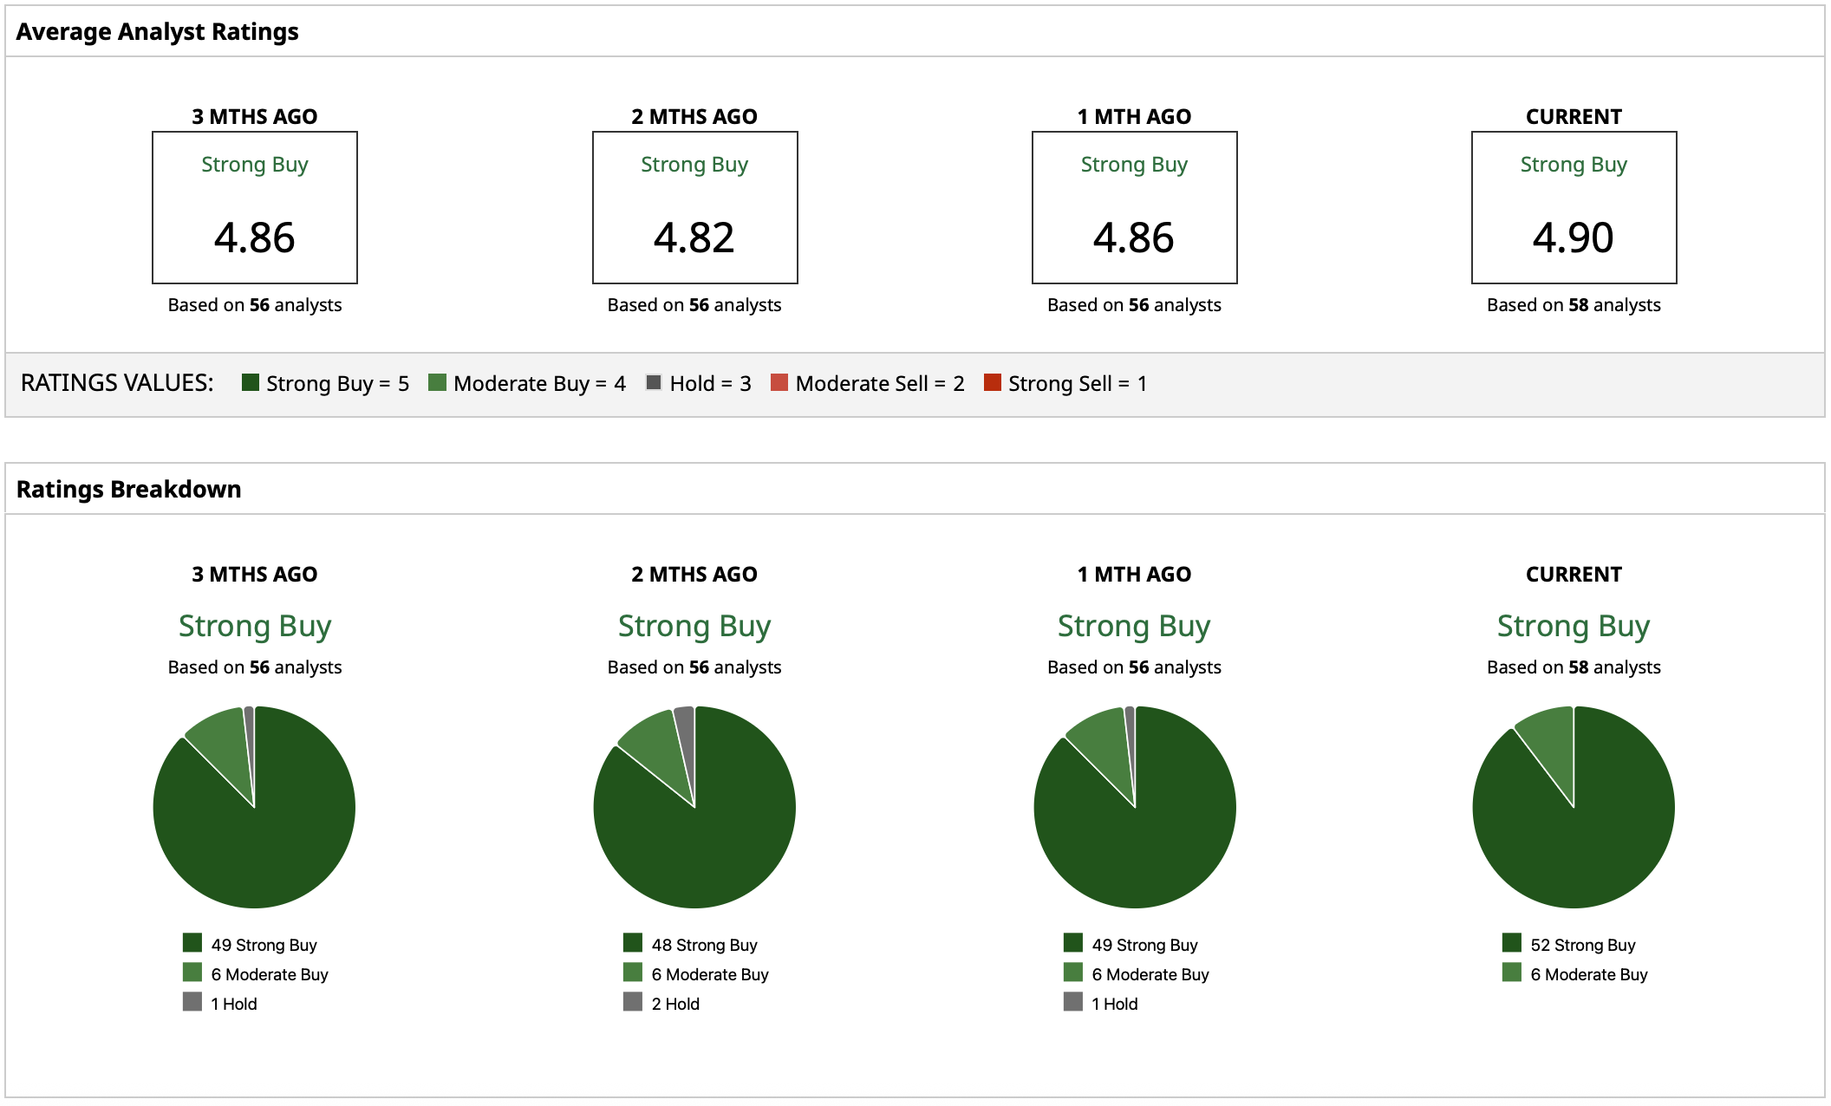The image size is (1831, 1106).
Task: Click the 48 Strong Buy legend icon
Action: 633,943
